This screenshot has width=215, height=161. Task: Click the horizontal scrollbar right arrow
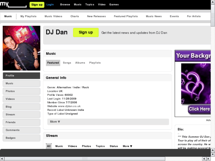click(208, 159)
